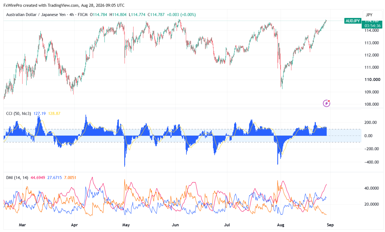Select the 4h interval label in legend
This screenshot has width=385, height=232.
[x=72, y=15]
